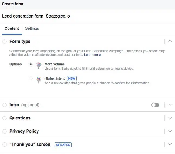Click the More volume funnel icon
Screen dimensions: 175x154
click(x=39, y=66)
